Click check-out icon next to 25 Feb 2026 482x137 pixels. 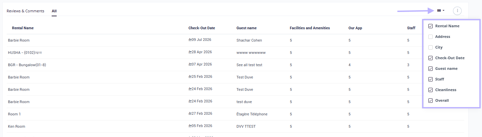click(x=190, y=77)
